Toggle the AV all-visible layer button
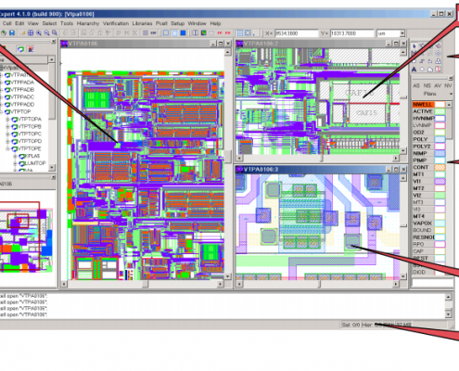Viewport: 459px width, 371px height. tap(438, 85)
